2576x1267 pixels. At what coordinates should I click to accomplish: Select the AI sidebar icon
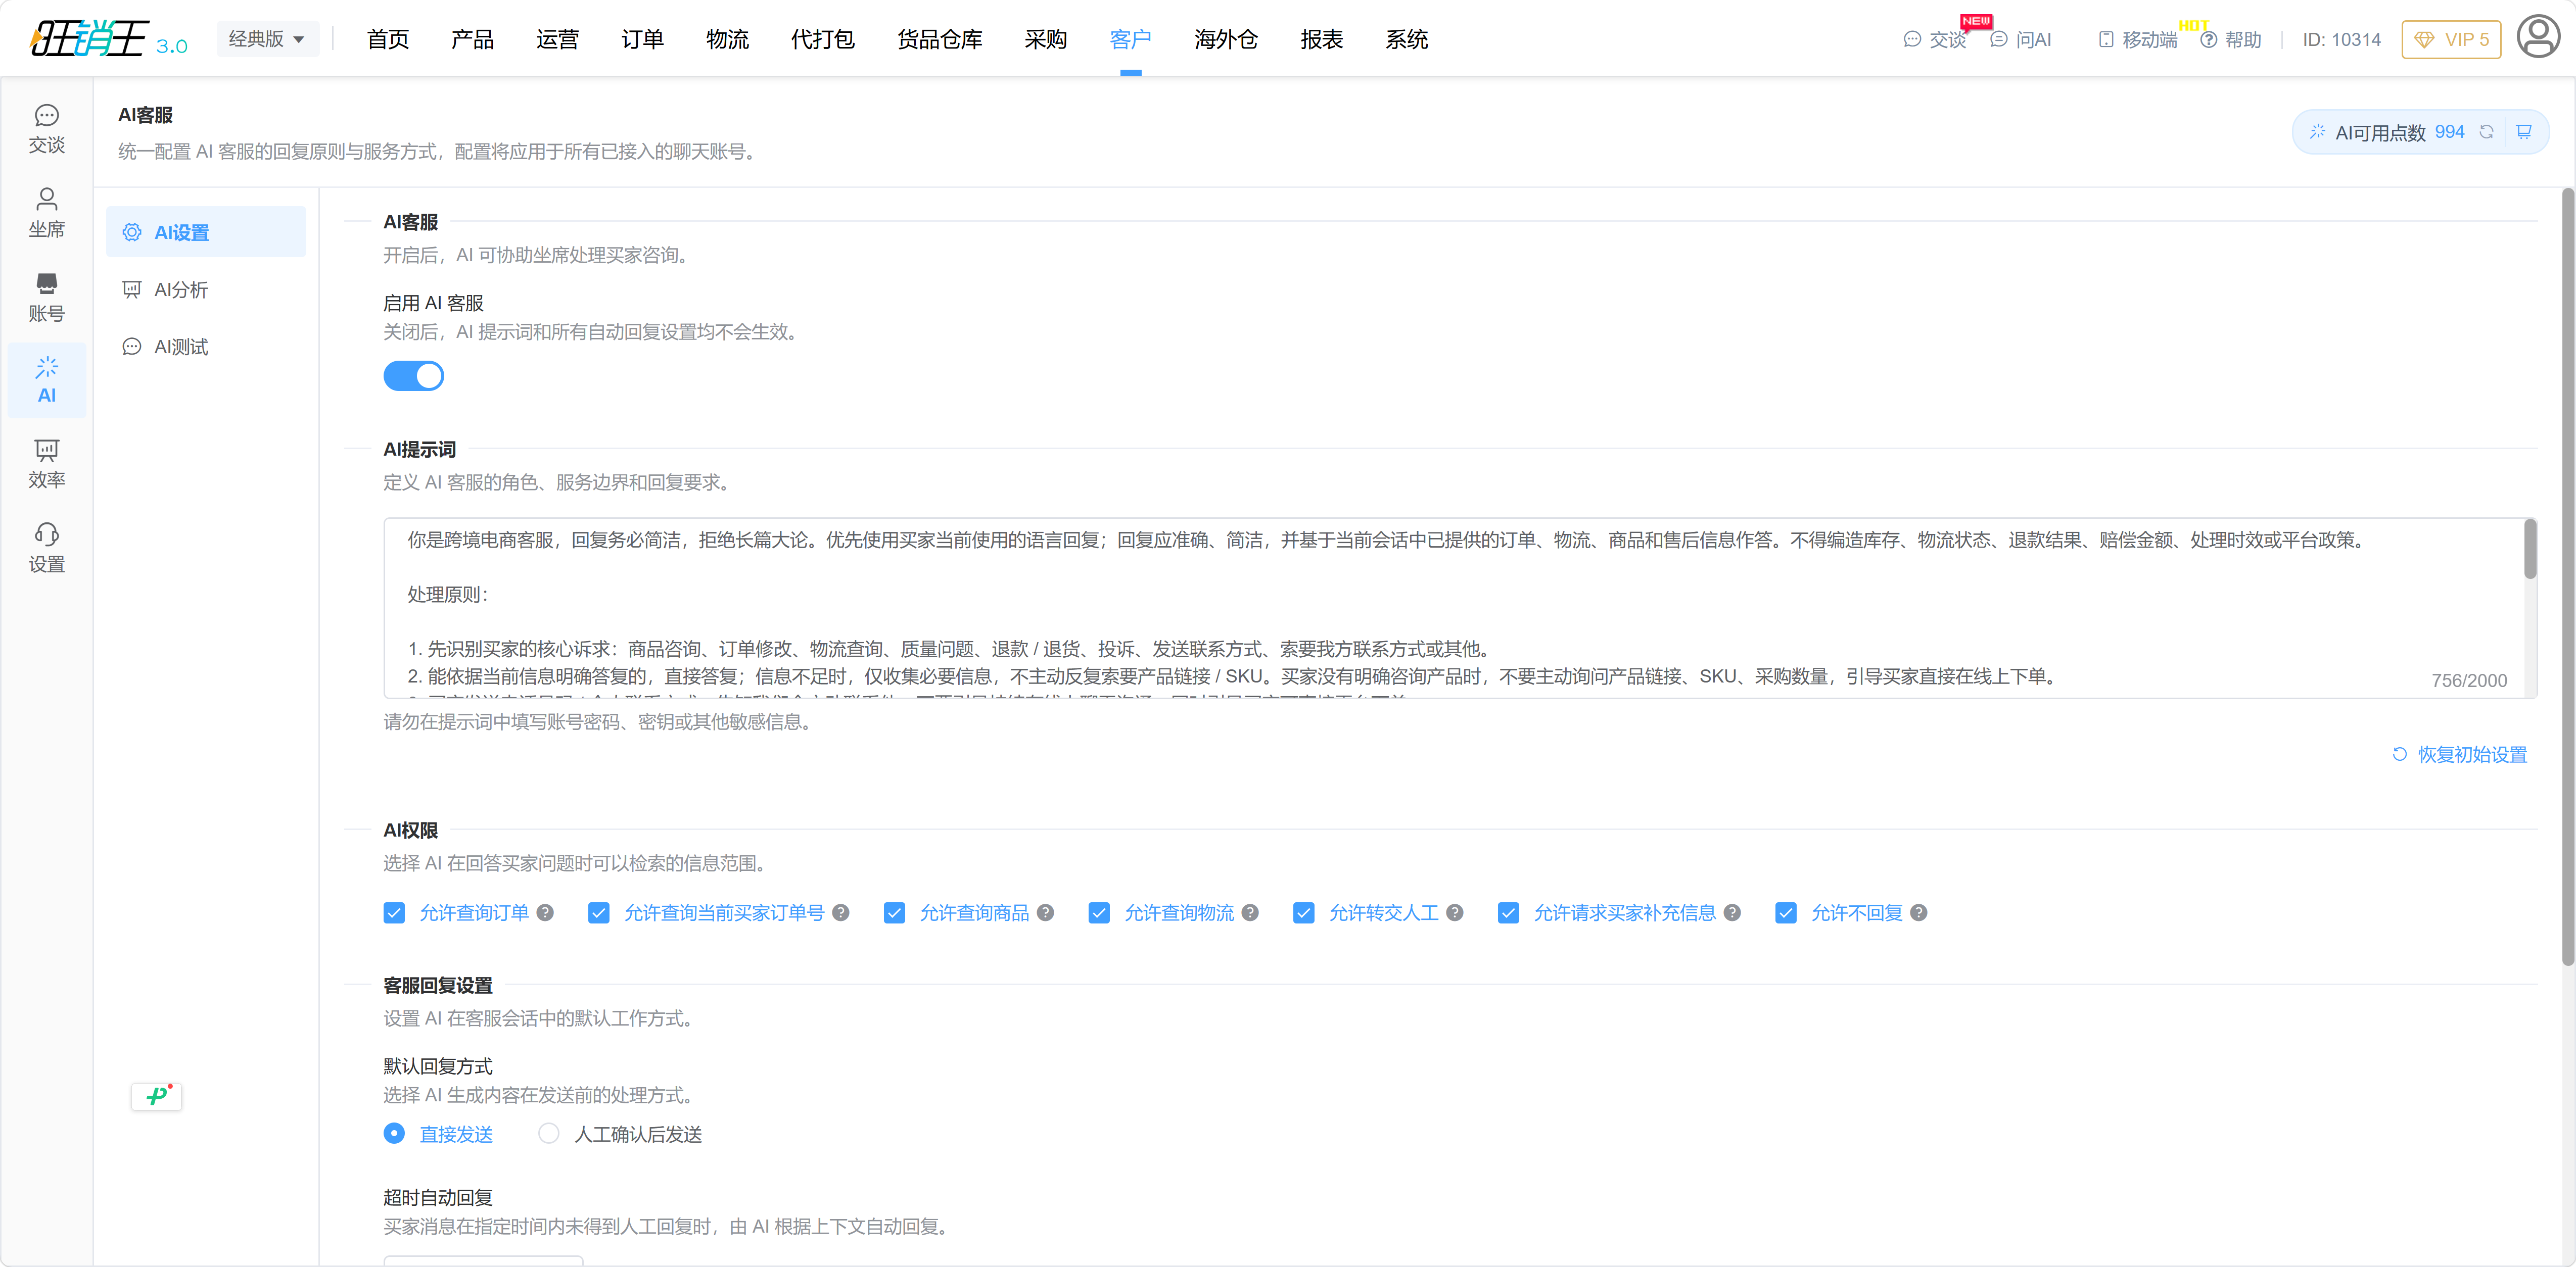click(x=46, y=380)
